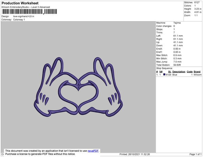Click the 'Blue' color description
203x157 pixels.
click(175, 75)
